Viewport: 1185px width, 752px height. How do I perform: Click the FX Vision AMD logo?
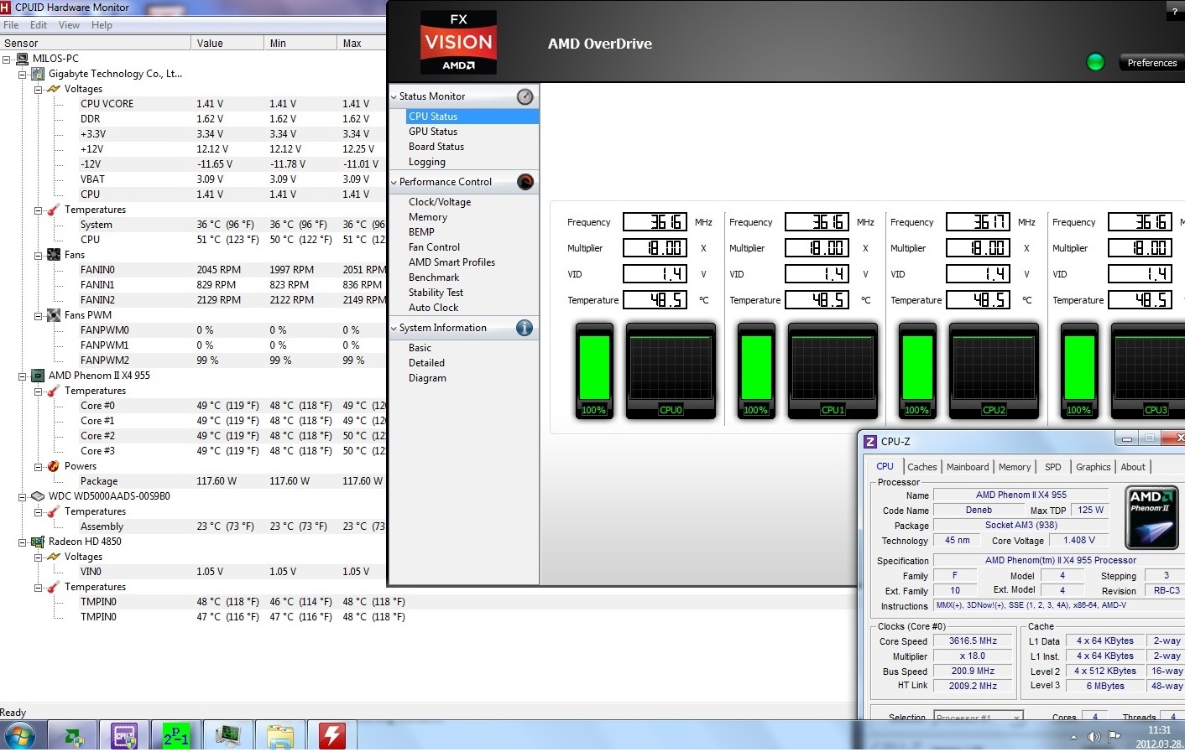coord(458,42)
